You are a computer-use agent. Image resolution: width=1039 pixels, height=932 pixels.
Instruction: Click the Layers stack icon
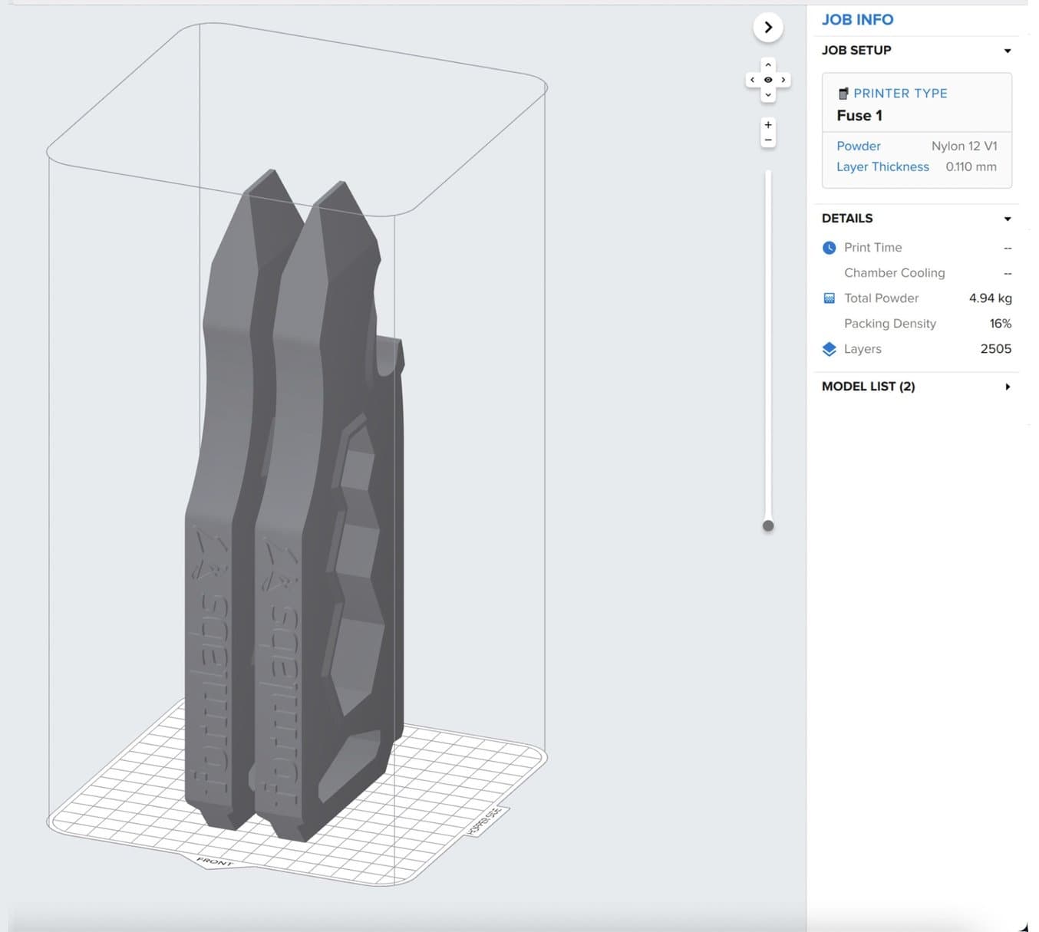click(830, 349)
